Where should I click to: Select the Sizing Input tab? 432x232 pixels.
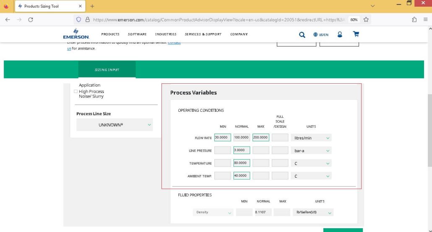107,70
